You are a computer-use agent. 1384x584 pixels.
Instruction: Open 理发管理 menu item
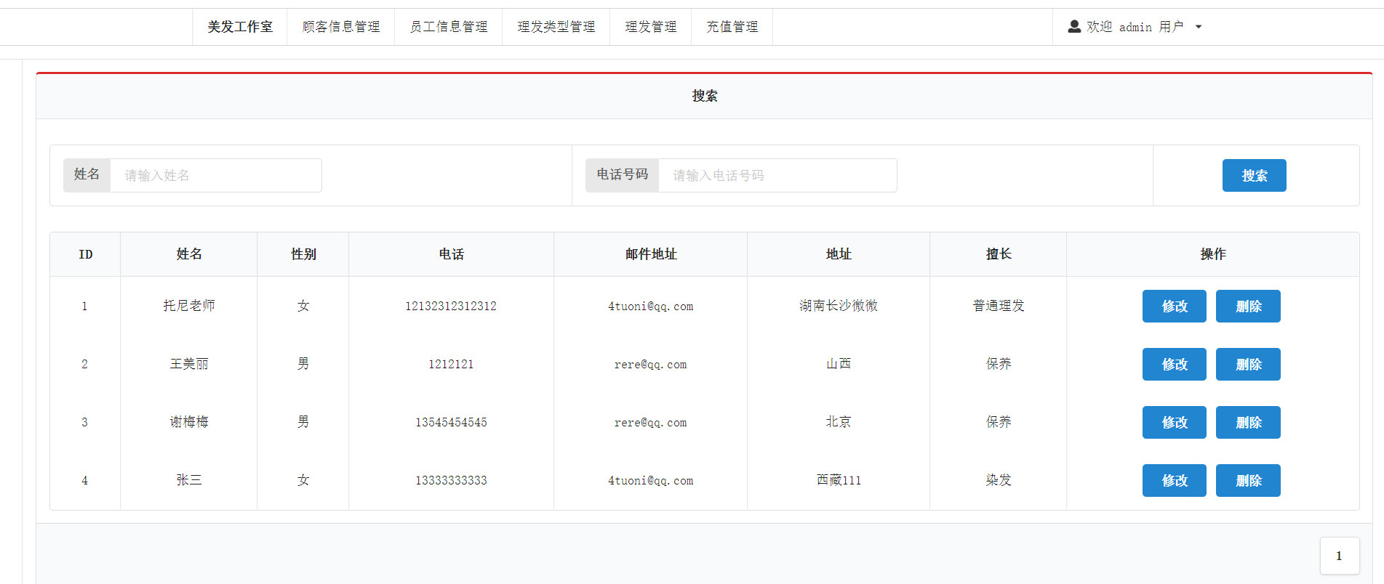coord(651,27)
